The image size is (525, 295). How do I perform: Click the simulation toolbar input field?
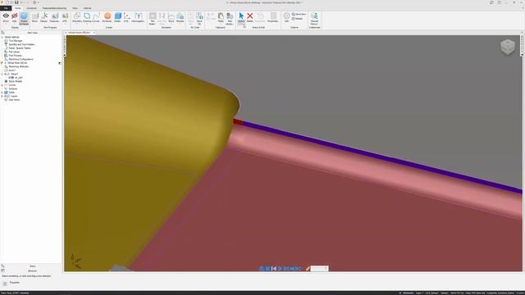(319, 268)
